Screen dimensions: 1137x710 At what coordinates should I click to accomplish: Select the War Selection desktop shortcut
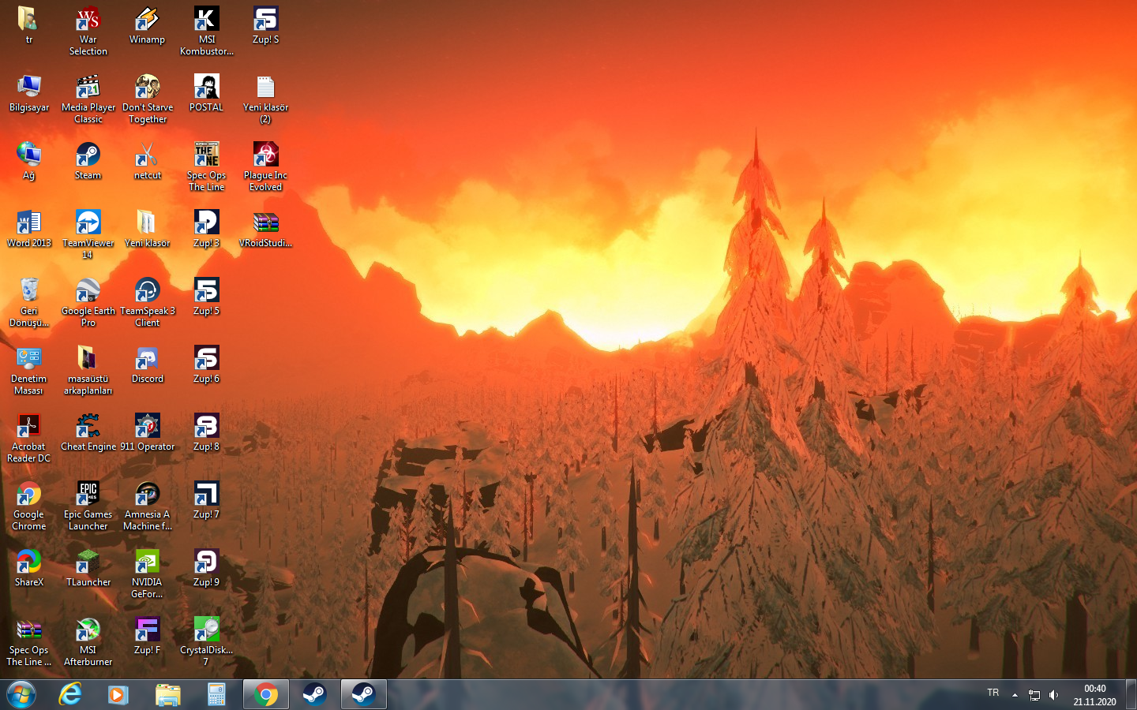pos(88,32)
